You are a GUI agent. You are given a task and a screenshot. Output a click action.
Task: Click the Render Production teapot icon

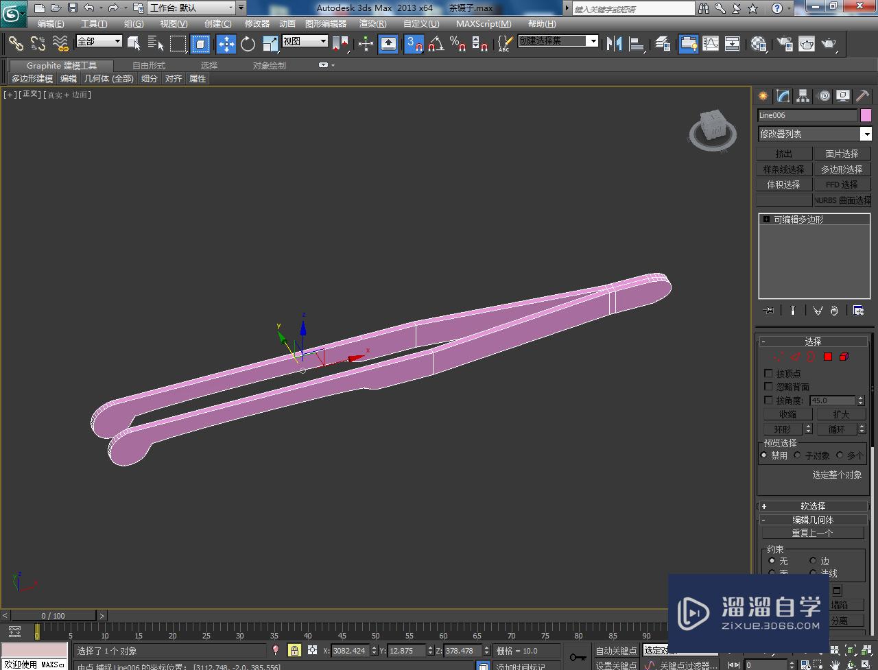pos(829,44)
